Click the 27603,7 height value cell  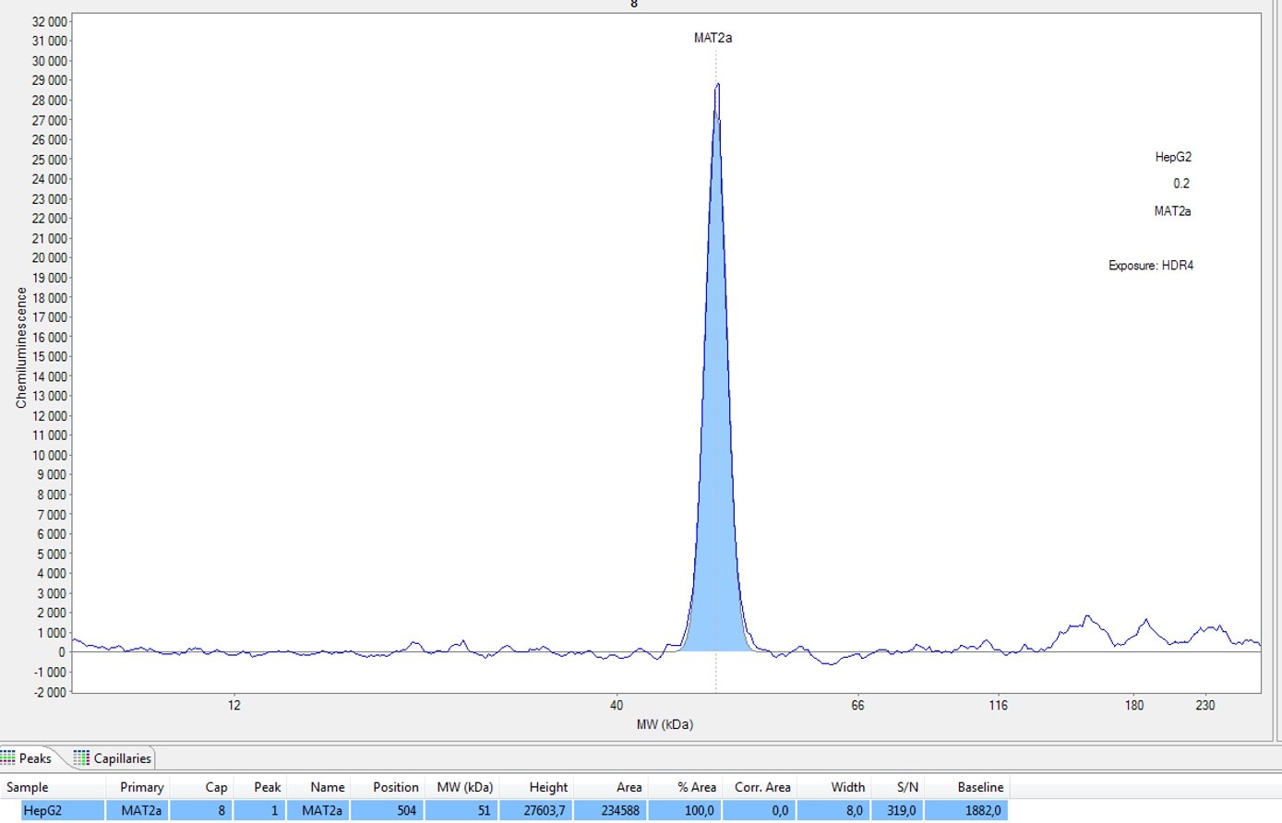[x=546, y=810]
